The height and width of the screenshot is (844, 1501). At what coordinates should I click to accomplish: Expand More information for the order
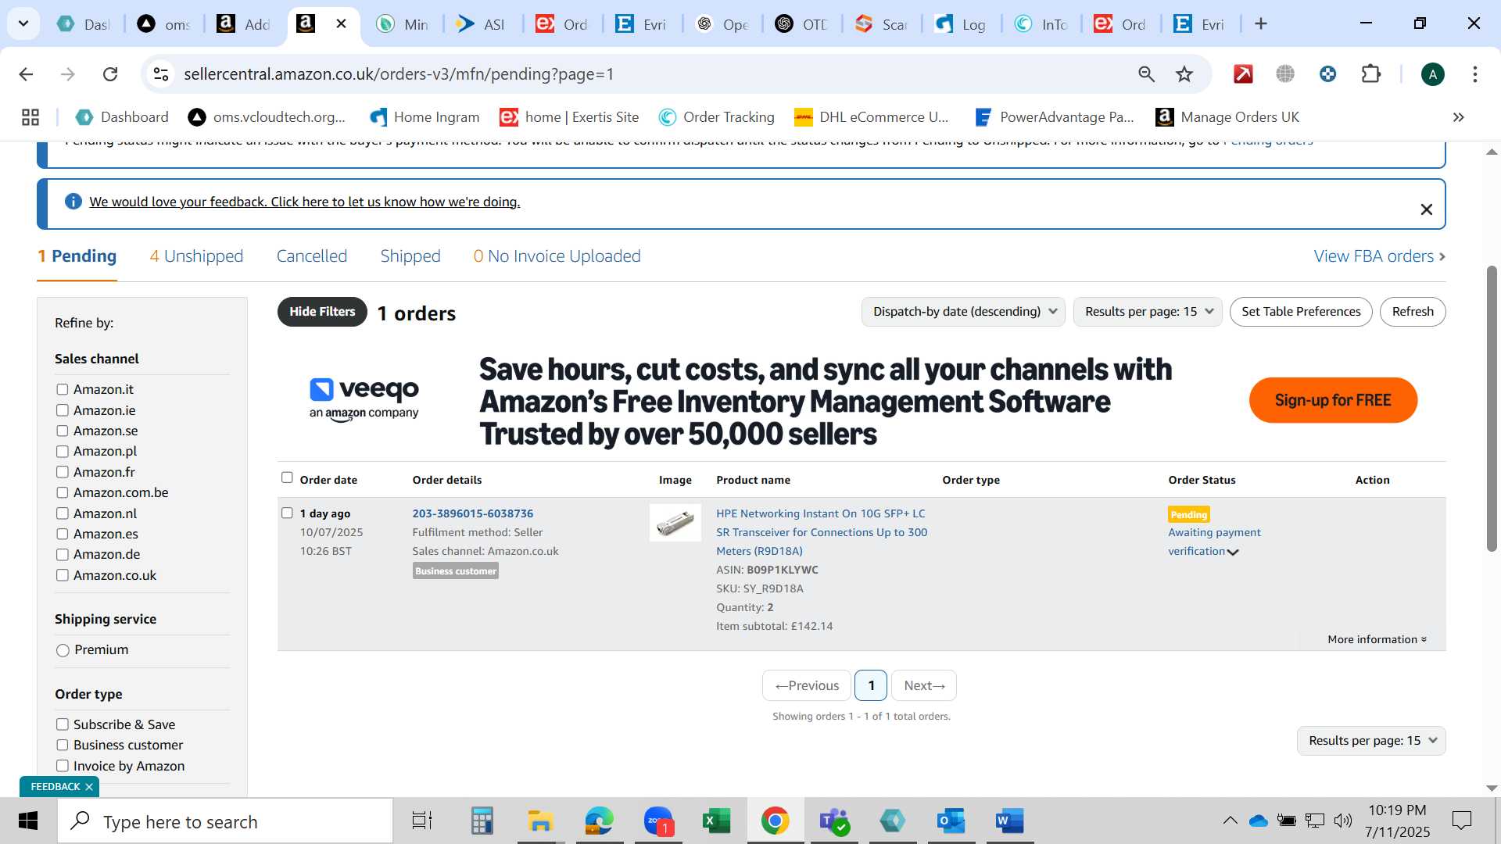click(x=1377, y=639)
